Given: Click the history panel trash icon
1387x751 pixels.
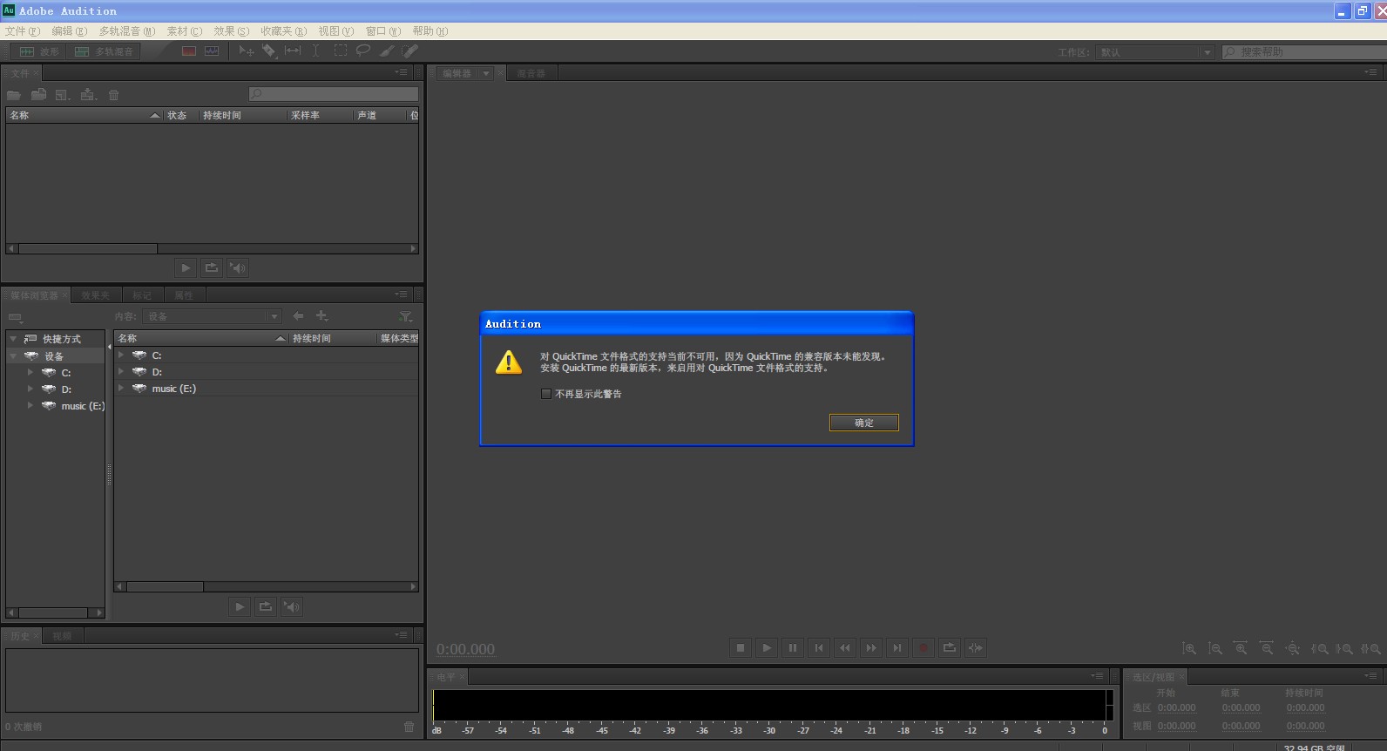Looking at the screenshot, I should pyautogui.click(x=409, y=727).
